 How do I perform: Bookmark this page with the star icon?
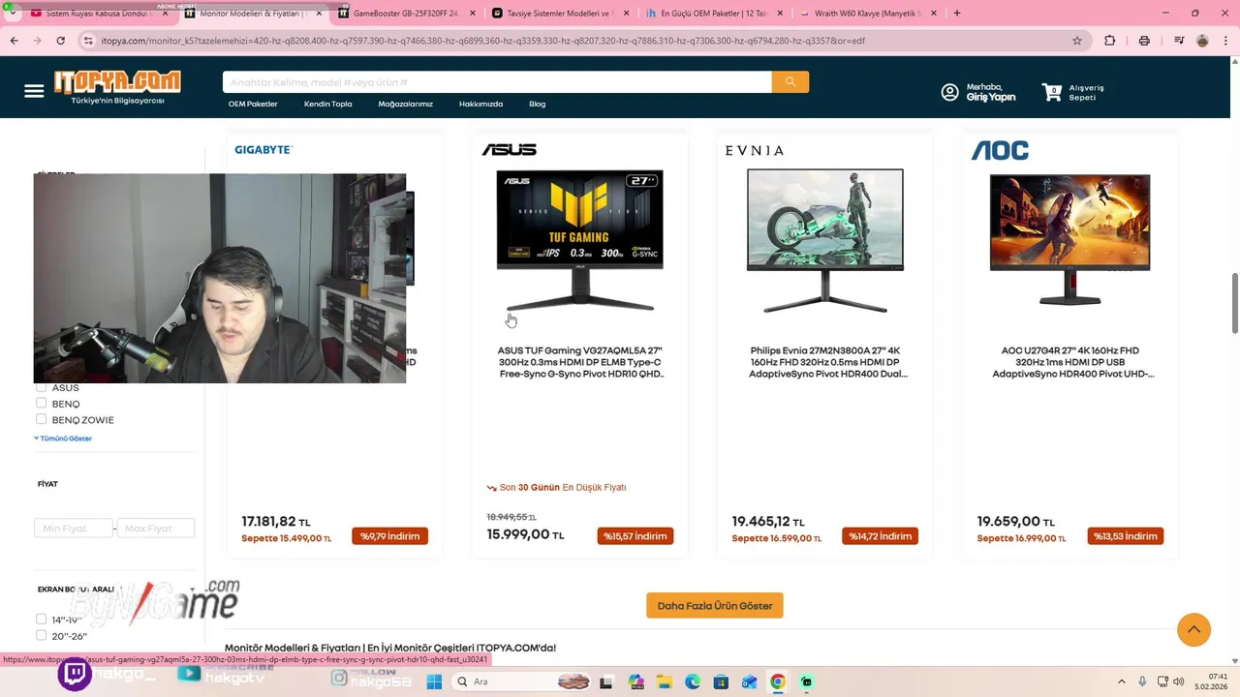tap(1077, 41)
